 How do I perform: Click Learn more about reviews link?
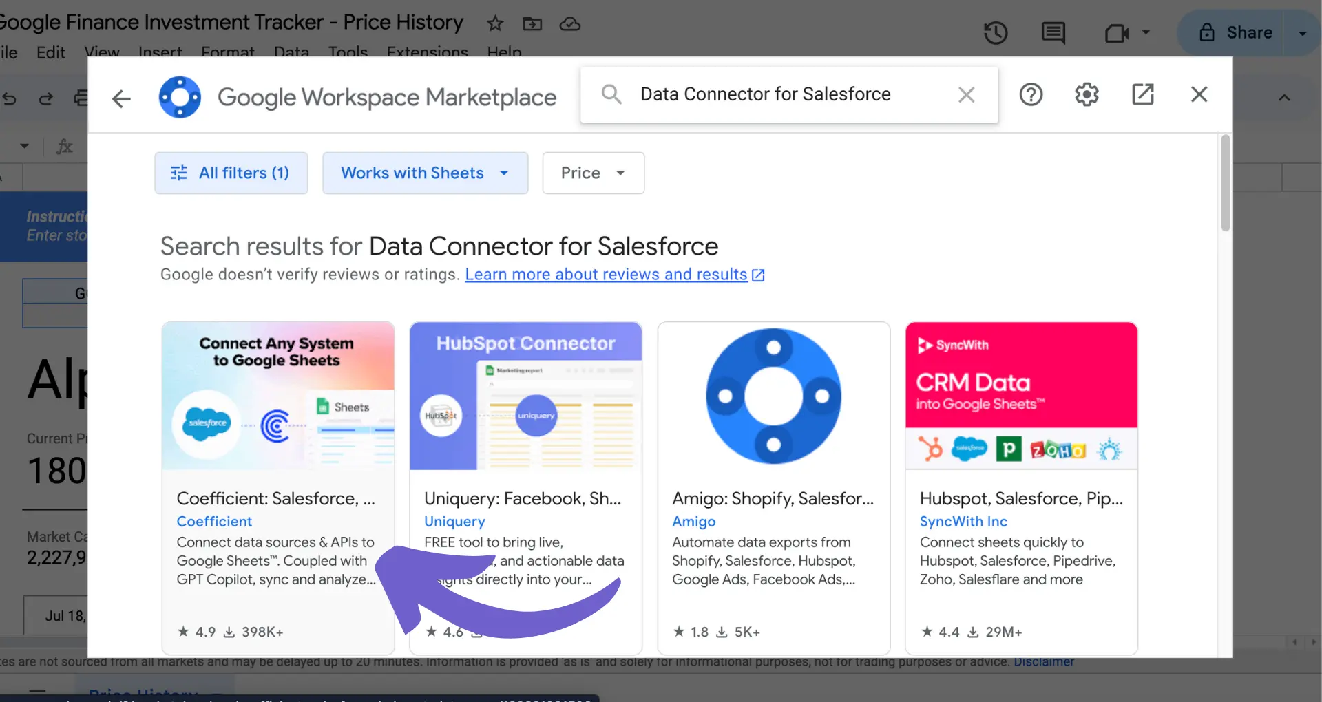click(606, 275)
